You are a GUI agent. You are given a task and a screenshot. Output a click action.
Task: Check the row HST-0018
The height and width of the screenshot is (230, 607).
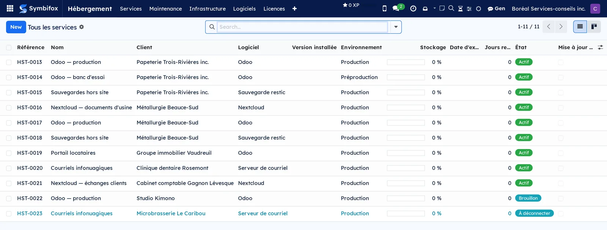[x=9, y=138]
